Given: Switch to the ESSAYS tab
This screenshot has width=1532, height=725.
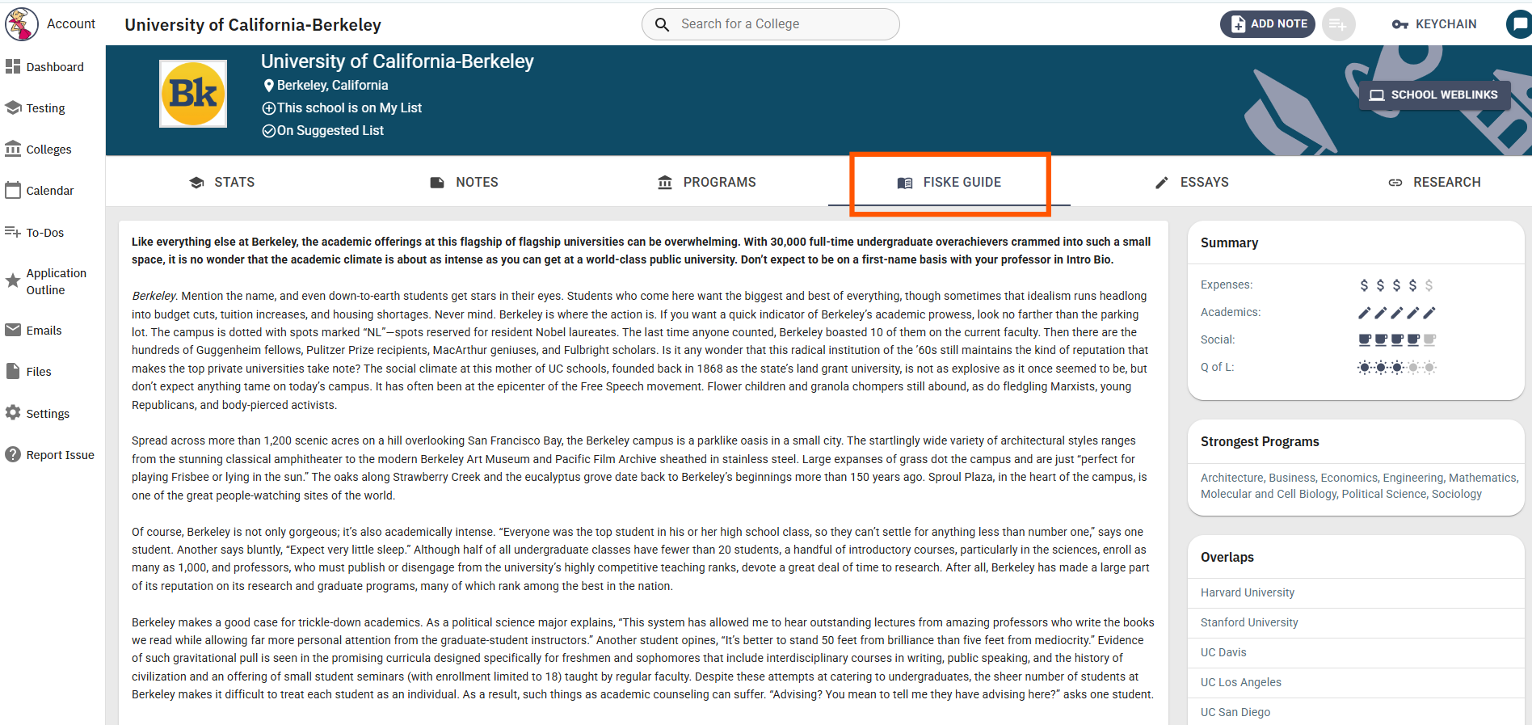Looking at the screenshot, I should point(1192,183).
